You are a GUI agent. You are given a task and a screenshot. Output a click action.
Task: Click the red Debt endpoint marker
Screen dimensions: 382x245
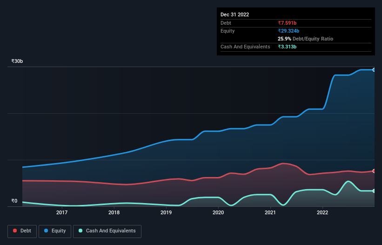pos(374,171)
